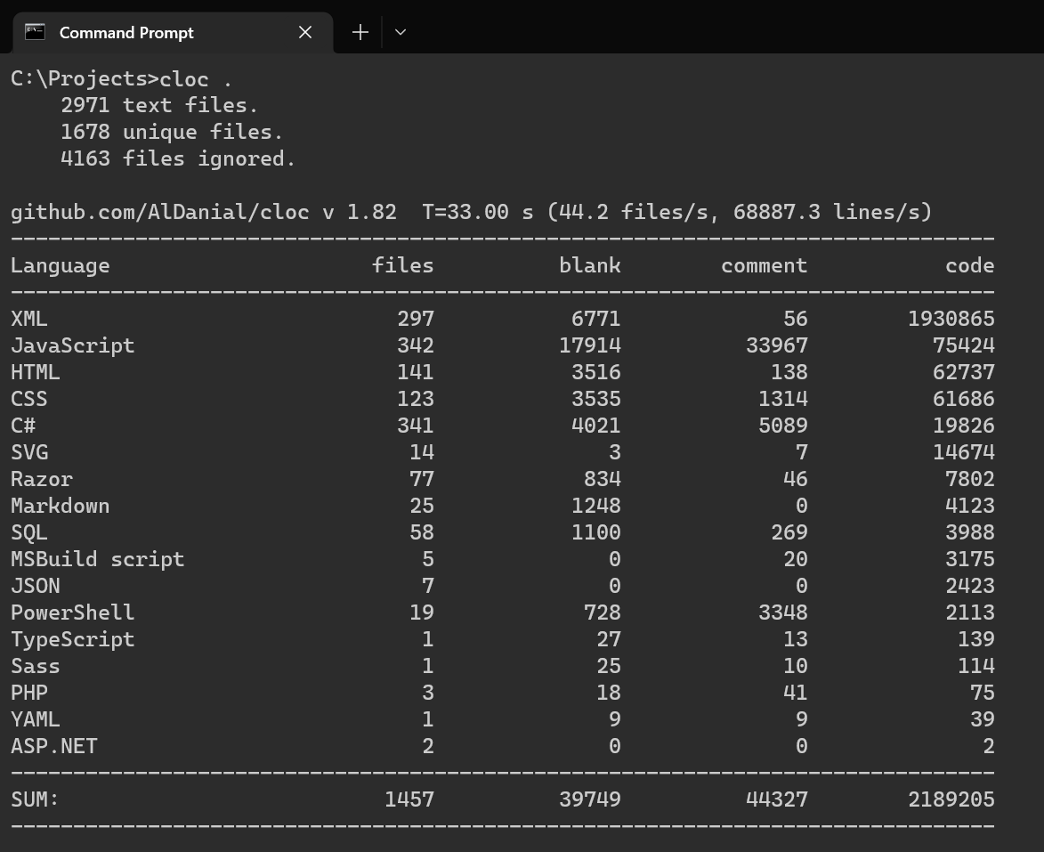The width and height of the screenshot is (1044, 852).
Task: Click the 'blank' column header
Action: pyautogui.click(x=589, y=265)
